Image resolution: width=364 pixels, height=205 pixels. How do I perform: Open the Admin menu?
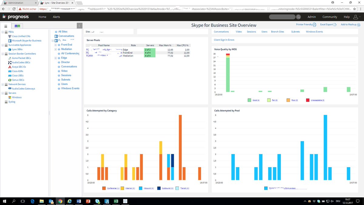[312, 17]
